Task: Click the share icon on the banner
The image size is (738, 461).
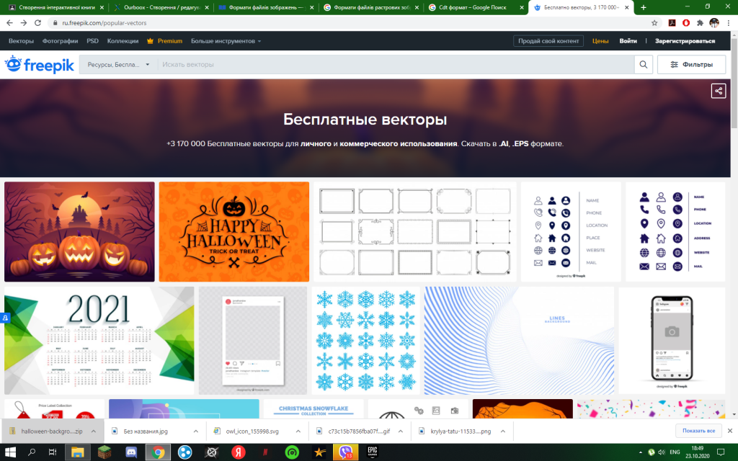Action: click(x=719, y=91)
